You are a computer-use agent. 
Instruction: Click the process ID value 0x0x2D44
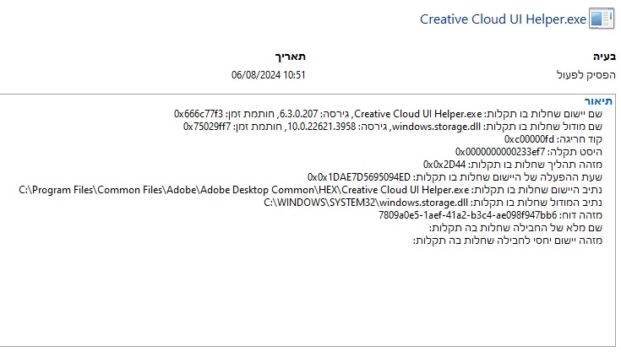point(444,165)
